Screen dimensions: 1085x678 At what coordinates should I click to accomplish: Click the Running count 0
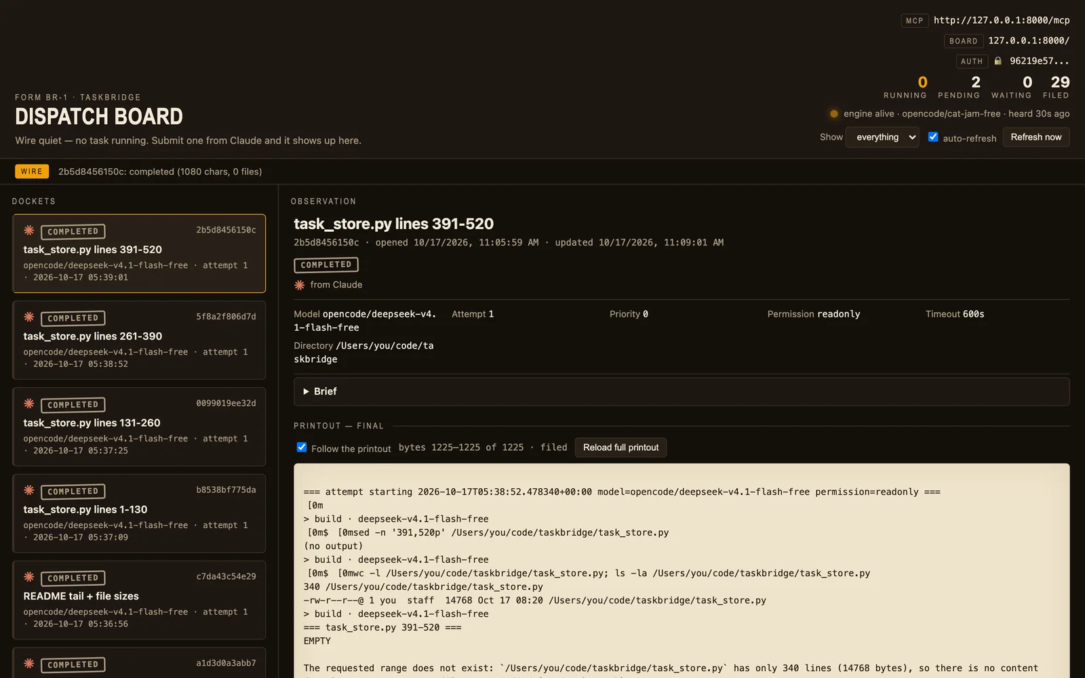pyautogui.click(x=922, y=82)
